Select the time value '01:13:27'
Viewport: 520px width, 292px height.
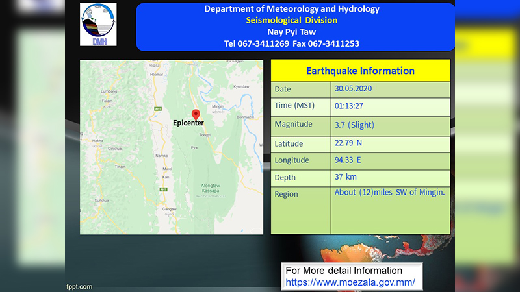[x=349, y=106]
